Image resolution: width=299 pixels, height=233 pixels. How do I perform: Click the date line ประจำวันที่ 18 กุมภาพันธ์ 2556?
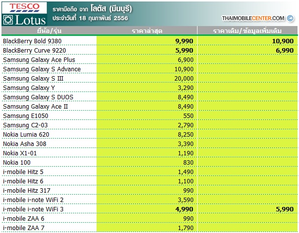click(90, 18)
